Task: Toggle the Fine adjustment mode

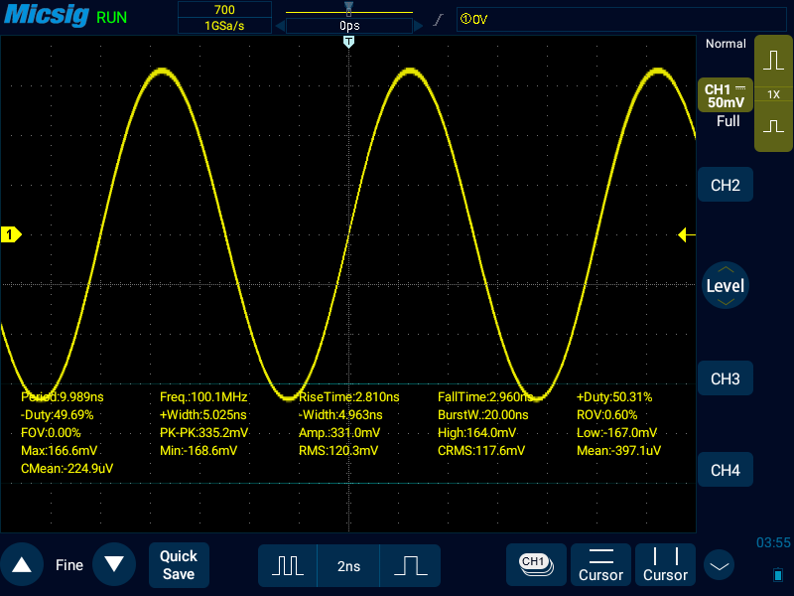Action: [x=69, y=564]
